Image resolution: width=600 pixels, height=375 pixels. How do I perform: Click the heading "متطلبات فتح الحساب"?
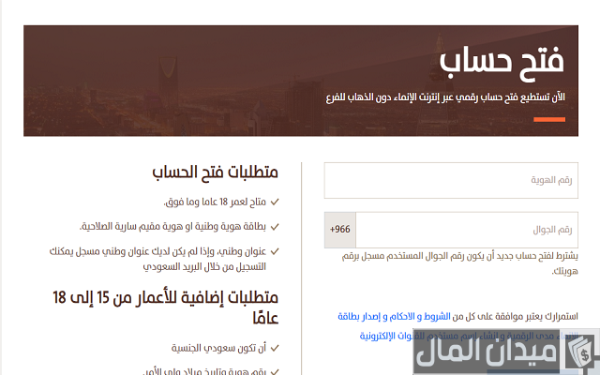coord(215,172)
